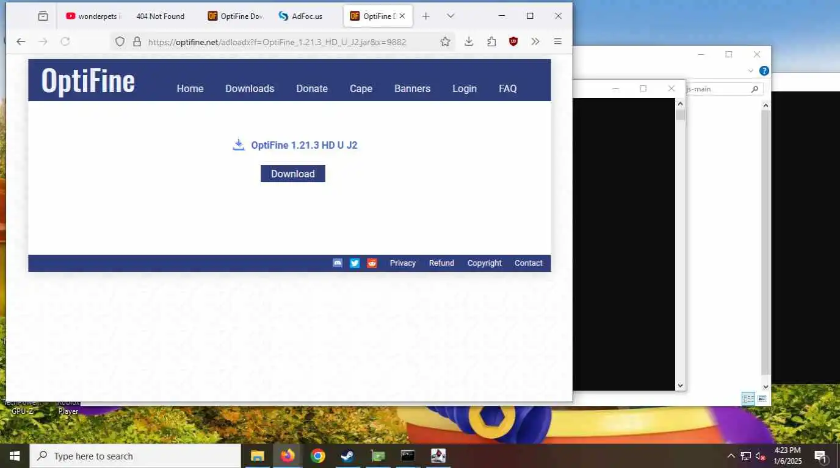The image size is (840, 468).
Task: Show hidden system tray icons
Action: coord(731,456)
